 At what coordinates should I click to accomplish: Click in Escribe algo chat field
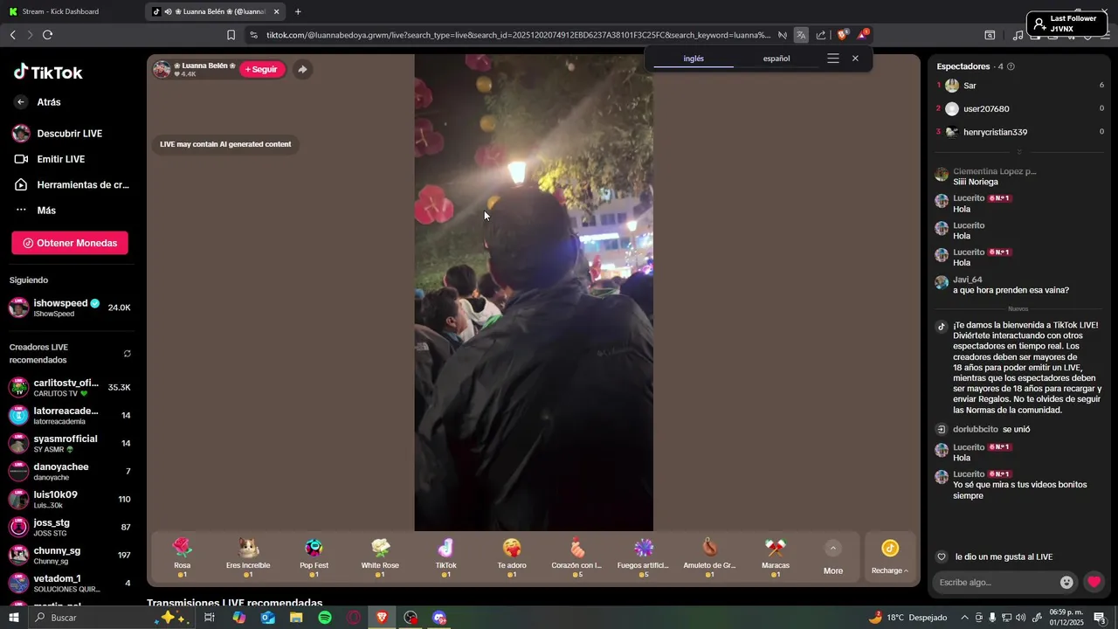(x=997, y=583)
